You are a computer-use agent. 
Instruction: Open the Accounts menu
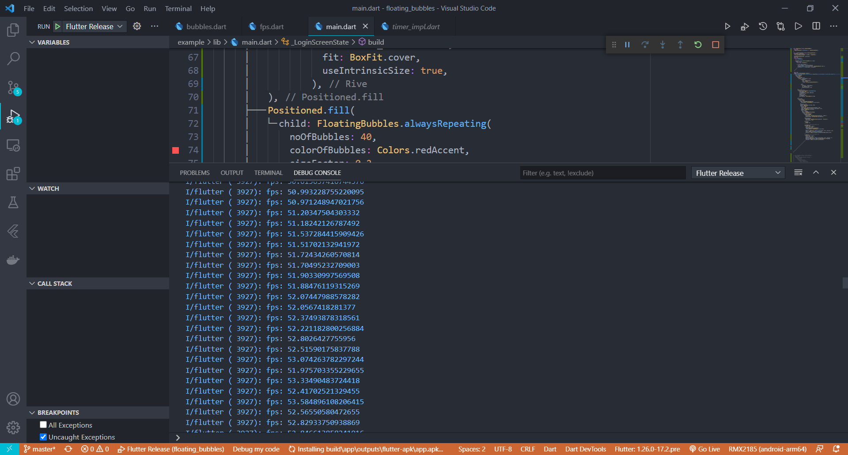click(x=13, y=399)
